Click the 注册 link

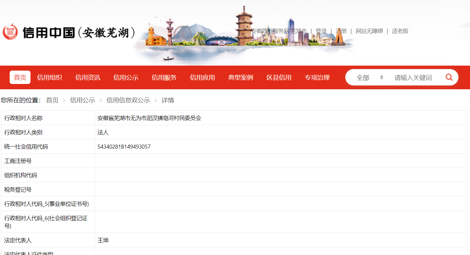(x=341, y=31)
